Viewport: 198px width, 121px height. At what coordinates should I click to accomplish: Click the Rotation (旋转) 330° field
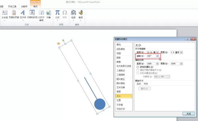point(151,56)
